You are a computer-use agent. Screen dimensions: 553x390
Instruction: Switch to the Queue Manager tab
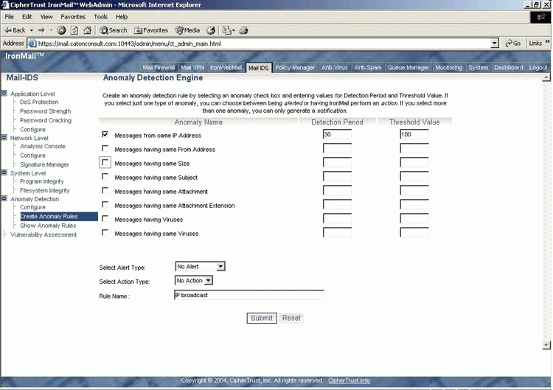pyautogui.click(x=408, y=68)
